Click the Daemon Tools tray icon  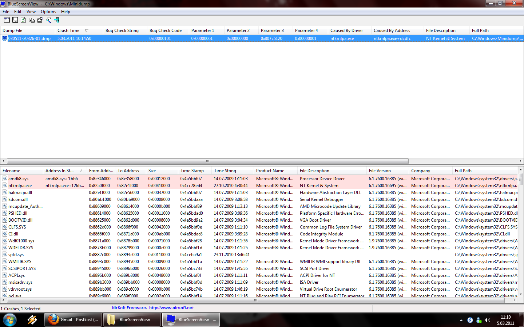click(x=470, y=320)
